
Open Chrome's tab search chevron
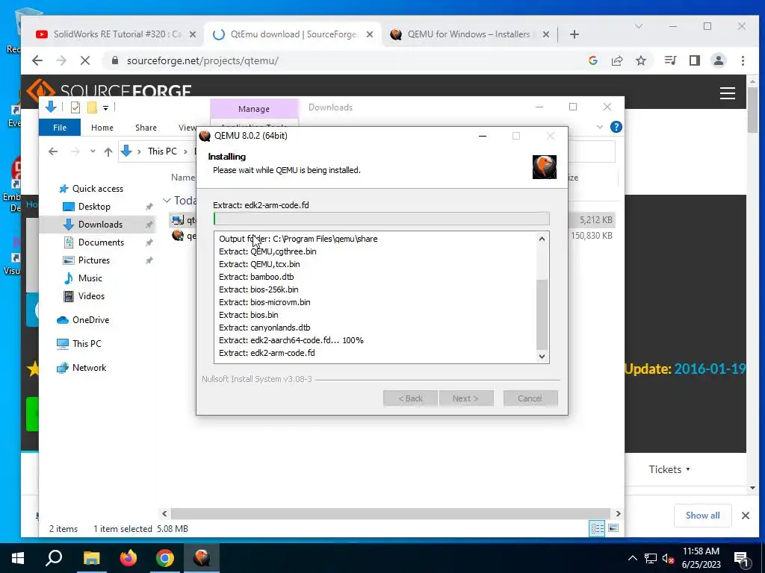tap(639, 26)
